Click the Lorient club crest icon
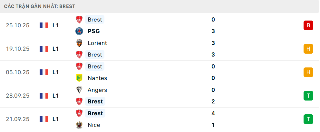Image resolution: width=320 pixels, height=132 pixels. pyautogui.click(x=79, y=43)
